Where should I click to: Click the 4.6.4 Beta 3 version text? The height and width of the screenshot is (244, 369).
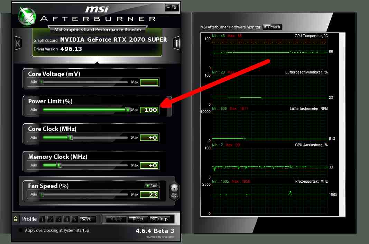[x=155, y=231]
